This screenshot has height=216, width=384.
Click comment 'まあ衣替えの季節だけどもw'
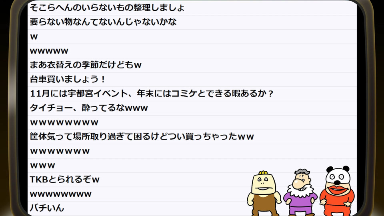(192, 65)
